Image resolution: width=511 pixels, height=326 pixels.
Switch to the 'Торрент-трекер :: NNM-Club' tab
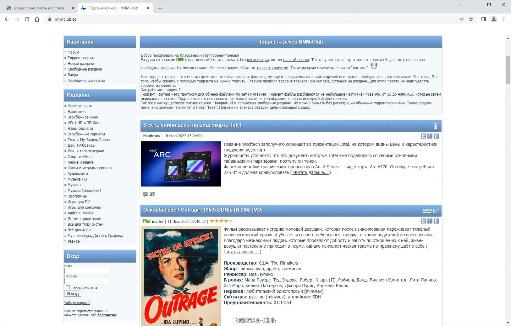[114, 8]
